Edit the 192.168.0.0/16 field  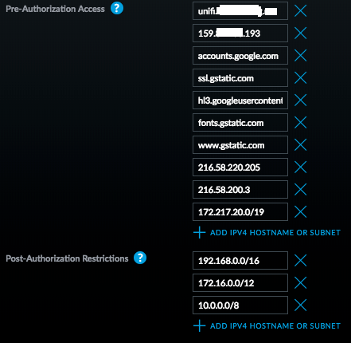(240, 260)
